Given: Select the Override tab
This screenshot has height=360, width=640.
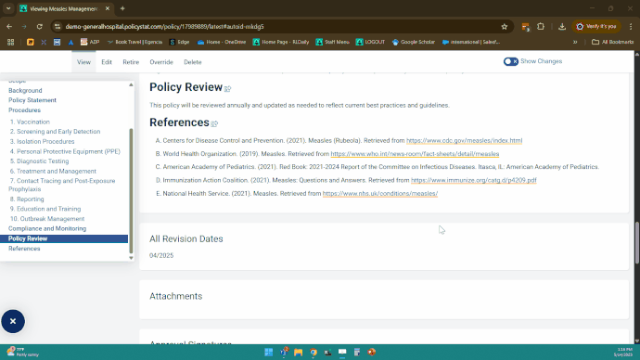Looking at the screenshot, I should tap(161, 62).
